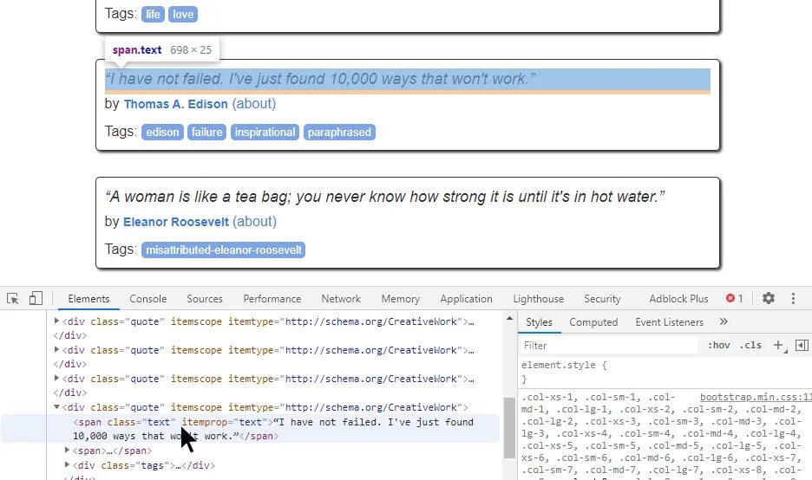Image resolution: width=812 pixels, height=480 pixels.
Task: Click the edison tag
Action: point(162,133)
